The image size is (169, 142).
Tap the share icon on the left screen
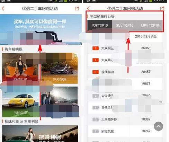pos(77,8)
